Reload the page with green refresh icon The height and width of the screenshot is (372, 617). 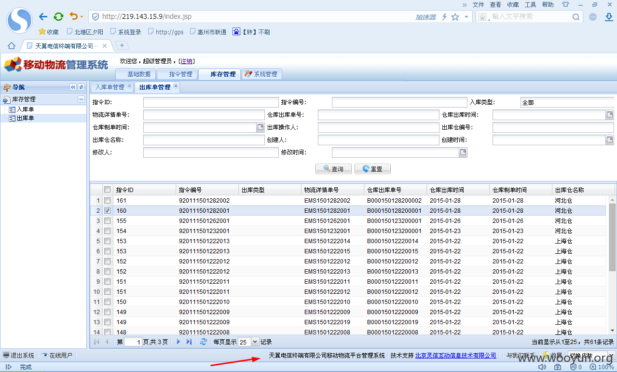pyautogui.click(x=58, y=16)
